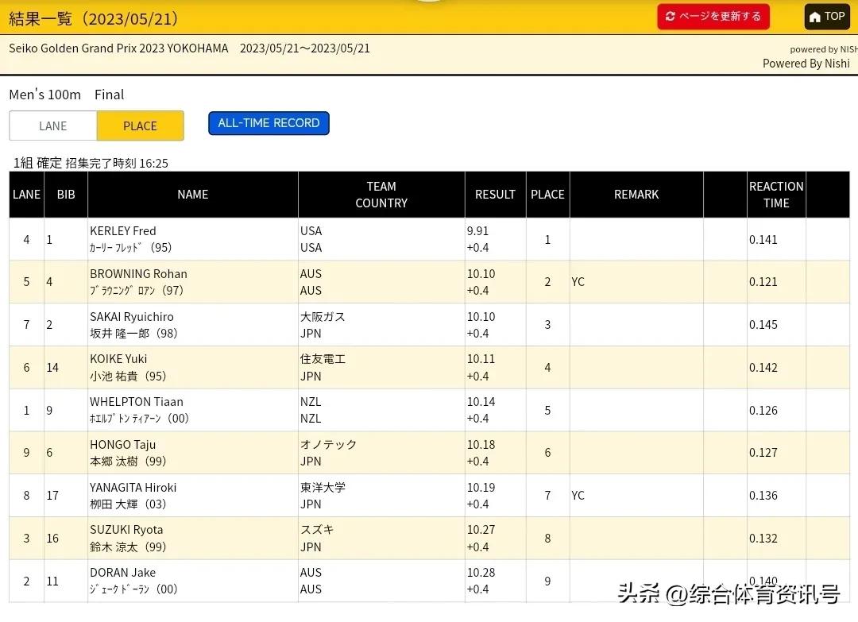The width and height of the screenshot is (858, 622).
Task: Select KERLEY Fred's result row
Action: 318,238
